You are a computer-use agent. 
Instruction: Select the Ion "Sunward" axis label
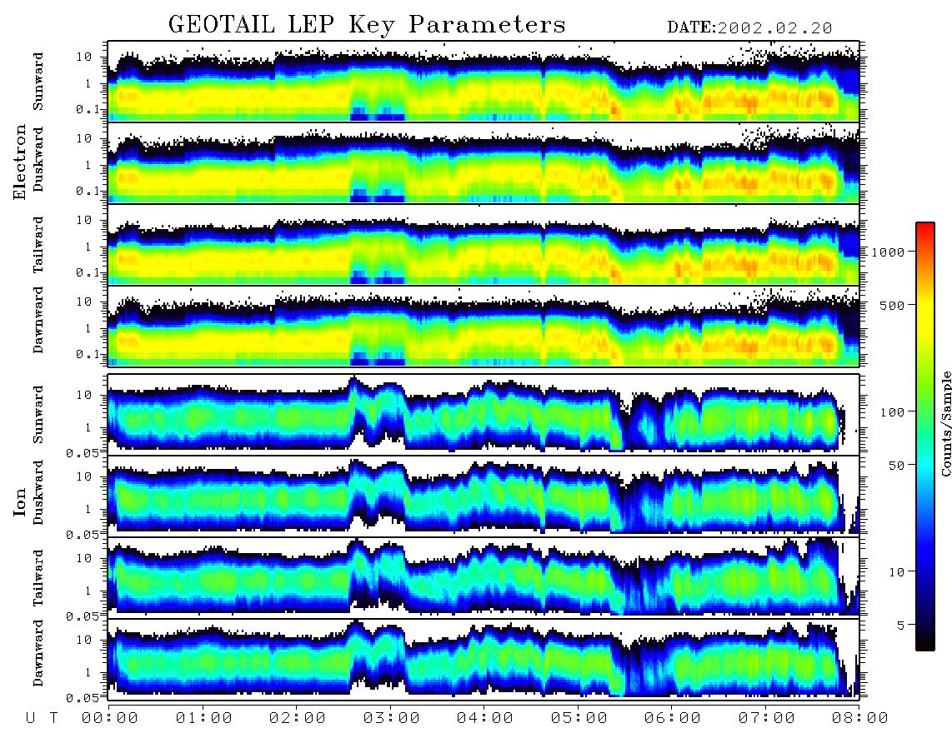click(38, 414)
